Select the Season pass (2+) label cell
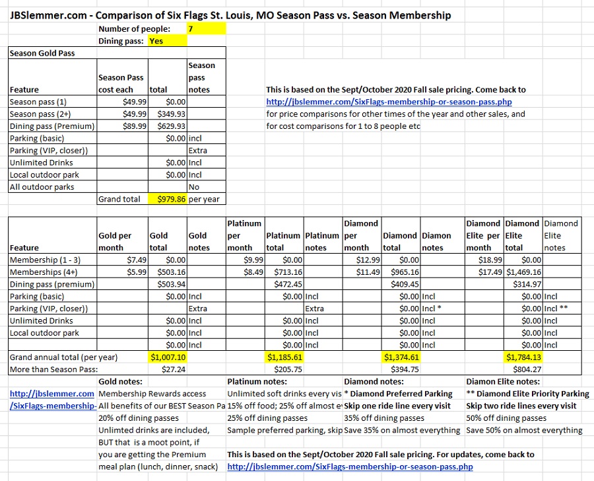Viewport: 594px width, 481px height. click(x=52, y=114)
